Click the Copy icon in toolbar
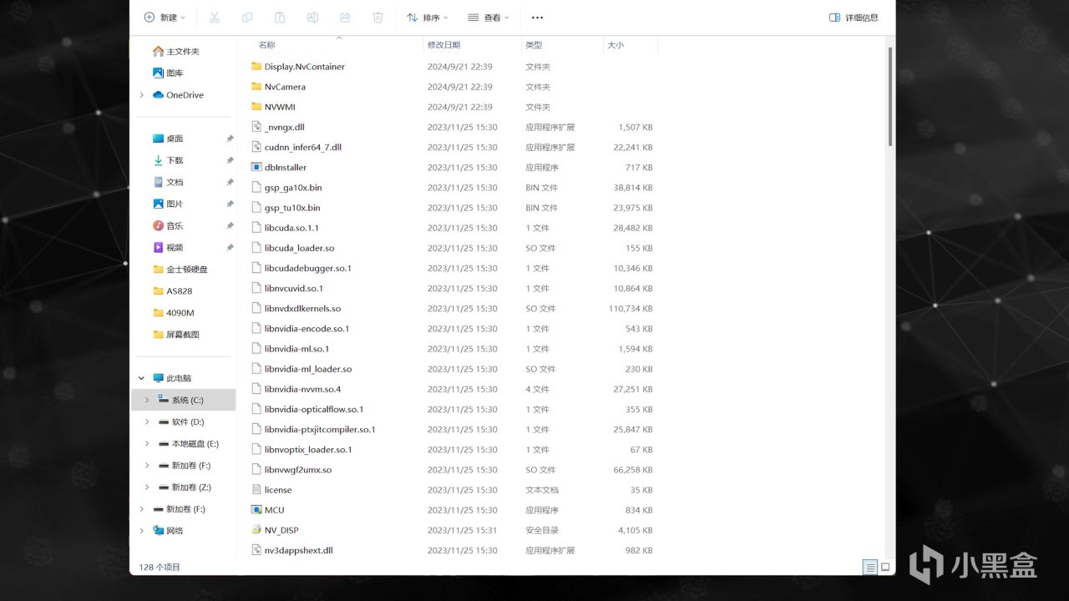This screenshot has width=1069, height=601. point(247,18)
